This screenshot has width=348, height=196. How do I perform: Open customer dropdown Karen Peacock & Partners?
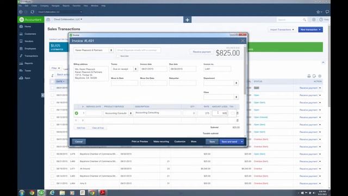coord(111,50)
